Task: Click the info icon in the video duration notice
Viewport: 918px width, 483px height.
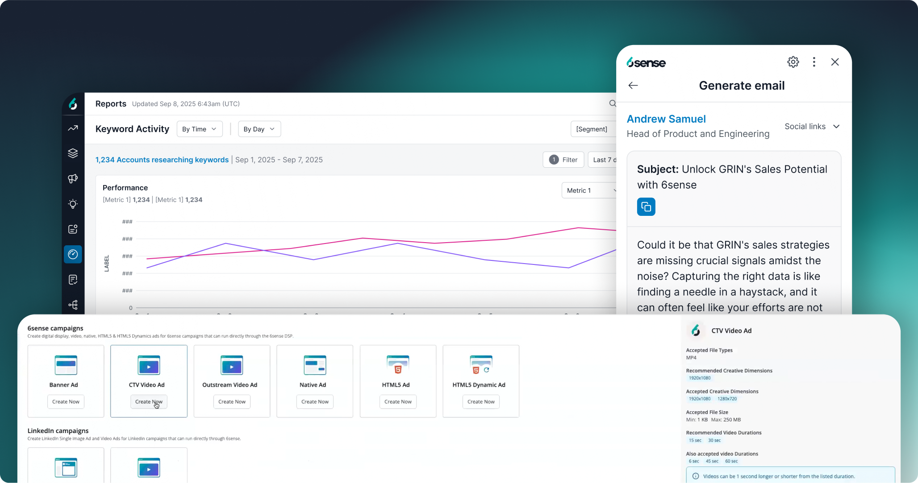Action: pyautogui.click(x=696, y=476)
